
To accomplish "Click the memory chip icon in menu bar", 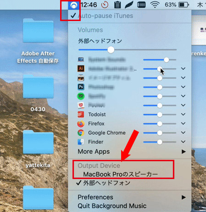I will (141, 5).
